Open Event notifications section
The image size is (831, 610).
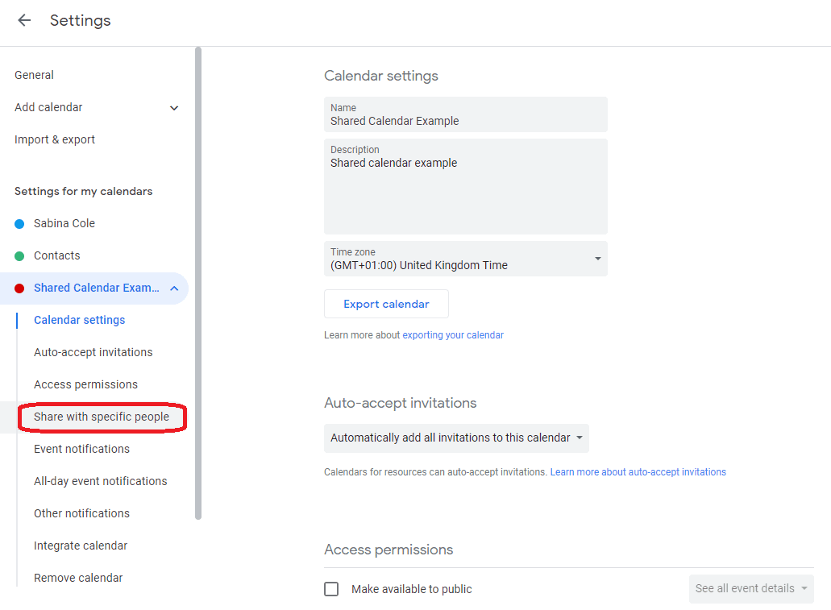(81, 449)
